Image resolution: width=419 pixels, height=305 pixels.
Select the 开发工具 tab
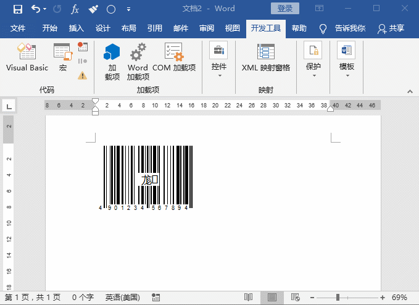265,28
